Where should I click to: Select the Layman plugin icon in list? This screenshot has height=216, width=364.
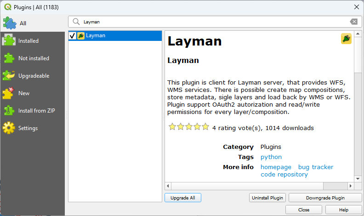tap(81, 36)
